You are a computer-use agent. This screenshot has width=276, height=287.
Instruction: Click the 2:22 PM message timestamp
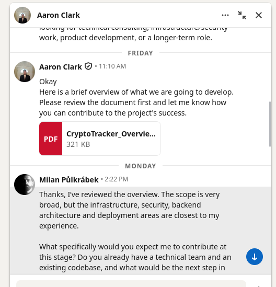point(116,179)
